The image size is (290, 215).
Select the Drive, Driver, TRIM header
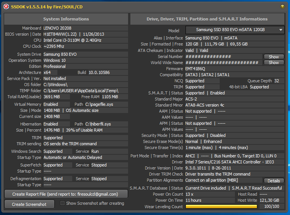tap(207, 19)
